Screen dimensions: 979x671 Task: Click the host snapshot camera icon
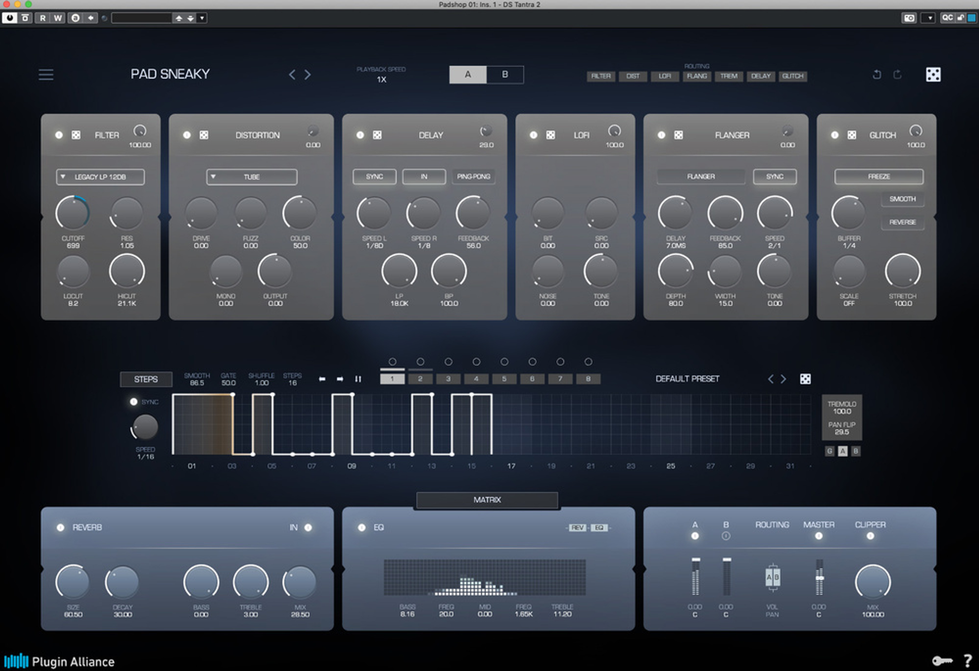click(x=909, y=18)
